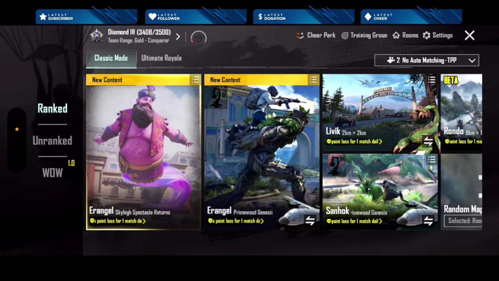
Task: Click swap arrows on Erangel Primewood Genesis card
Action: tap(310, 221)
